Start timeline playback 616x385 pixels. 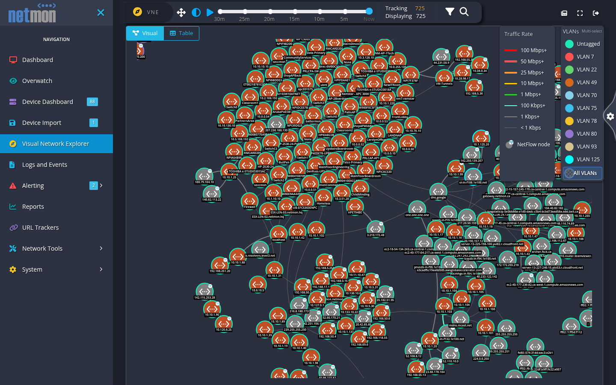pyautogui.click(x=210, y=12)
